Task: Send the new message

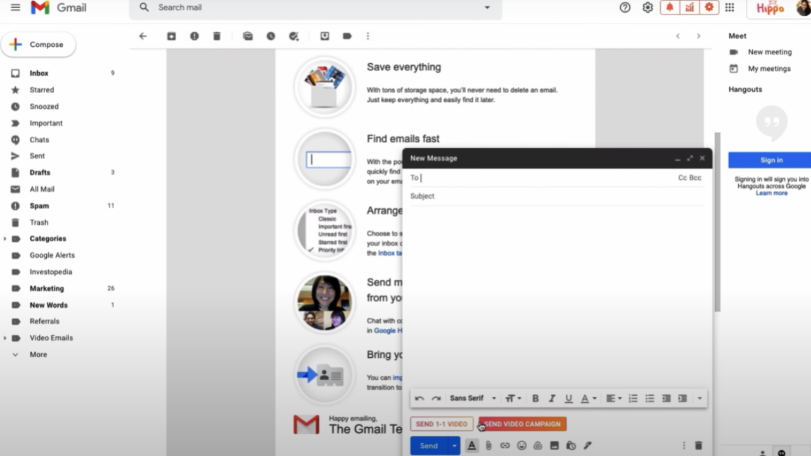Action: [x=429, y=446]
